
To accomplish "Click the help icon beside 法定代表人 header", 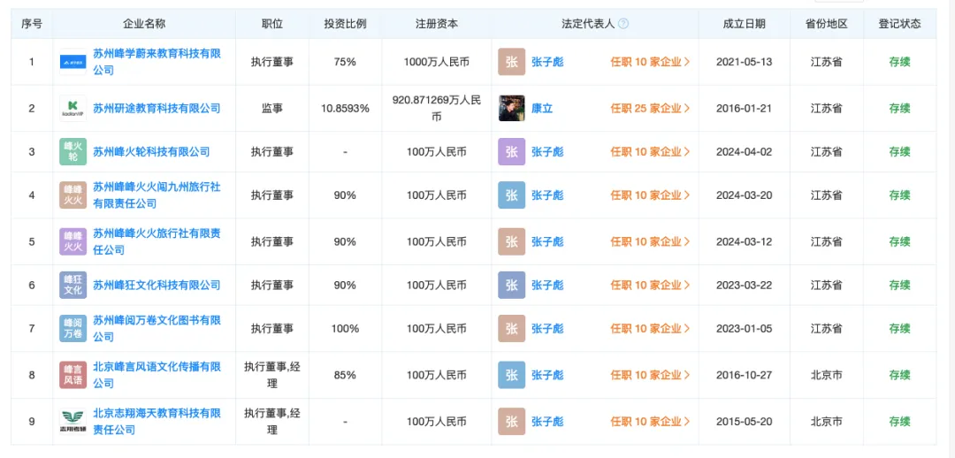I will (624, 24).
